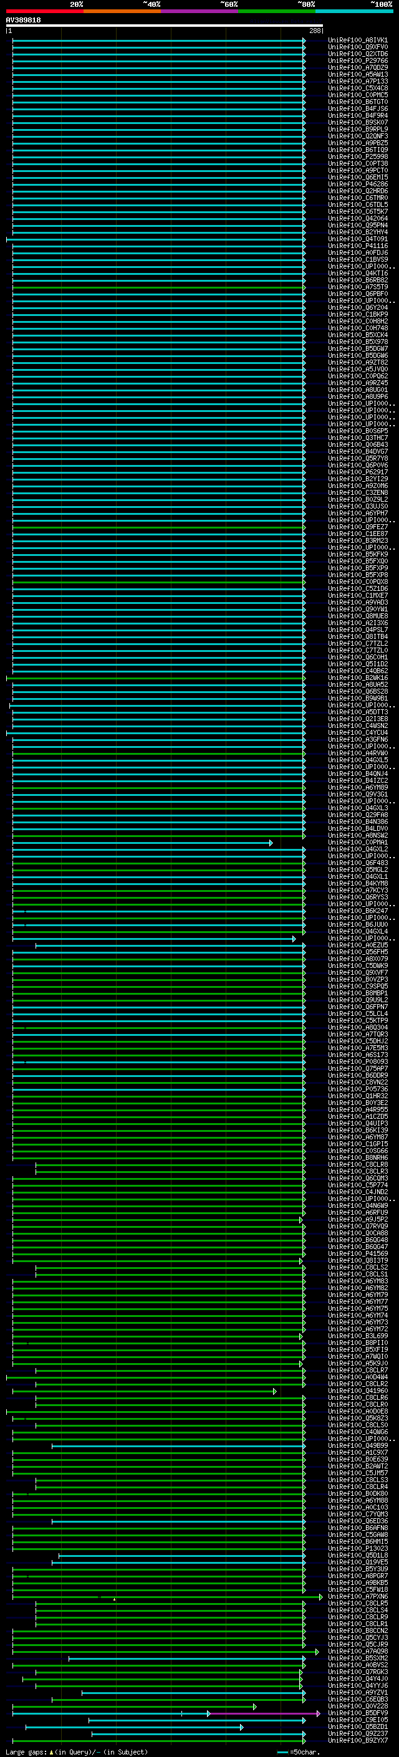Click the UniRef100_B9ZYX7 hit label
399x1757 pixels.
click(x=357, y=1741)
